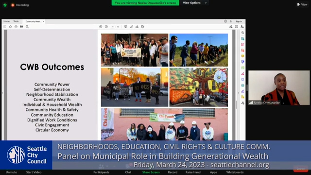Click the Sign In button in Acrobat
The image size is (311, 175).
239,21
